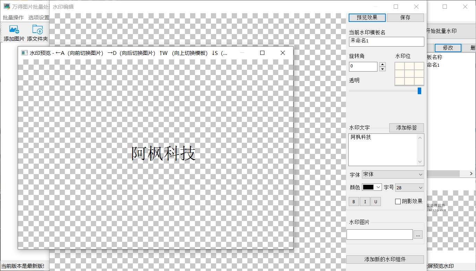Image resolution: width=476 pixels, height=271 pixels.
Task: Click the 旋转角 rotation angle input field
Action: click(363, 66)
